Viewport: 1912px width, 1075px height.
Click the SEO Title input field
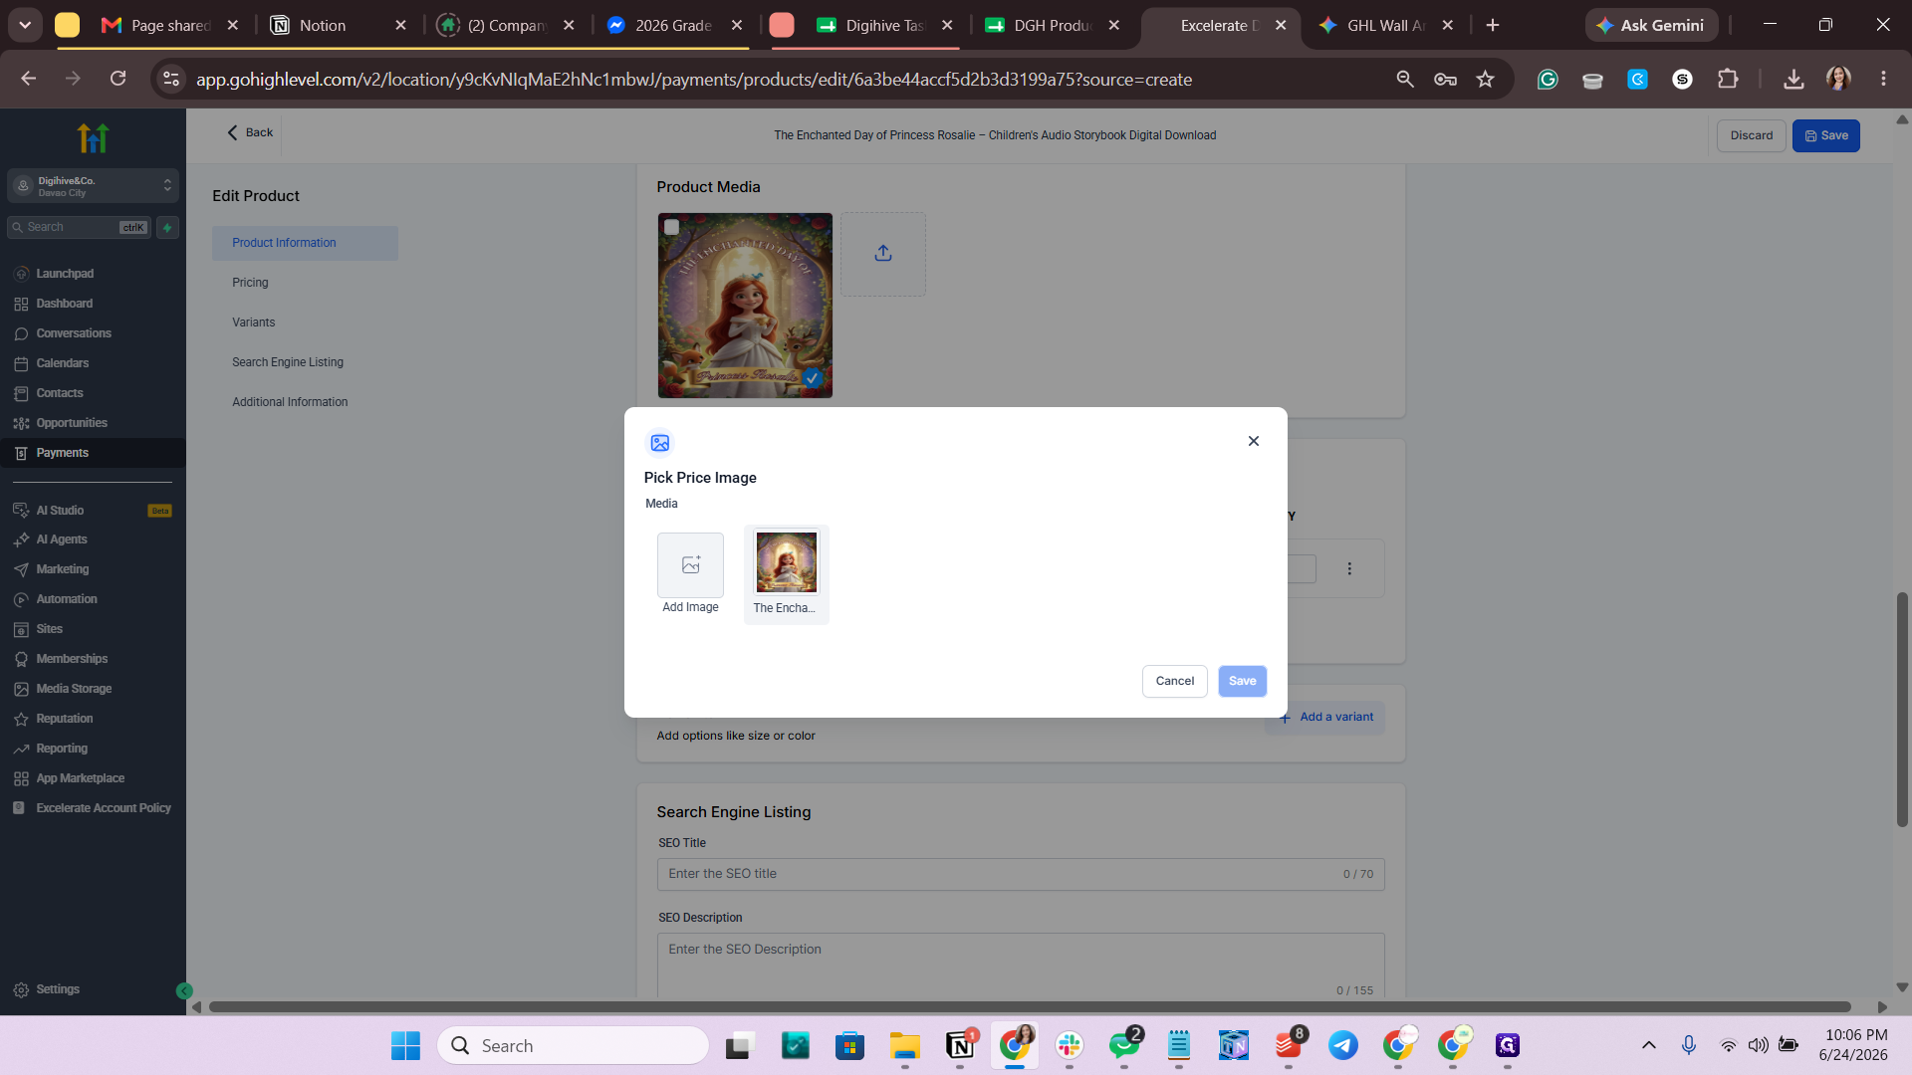tap(1021, 874)
